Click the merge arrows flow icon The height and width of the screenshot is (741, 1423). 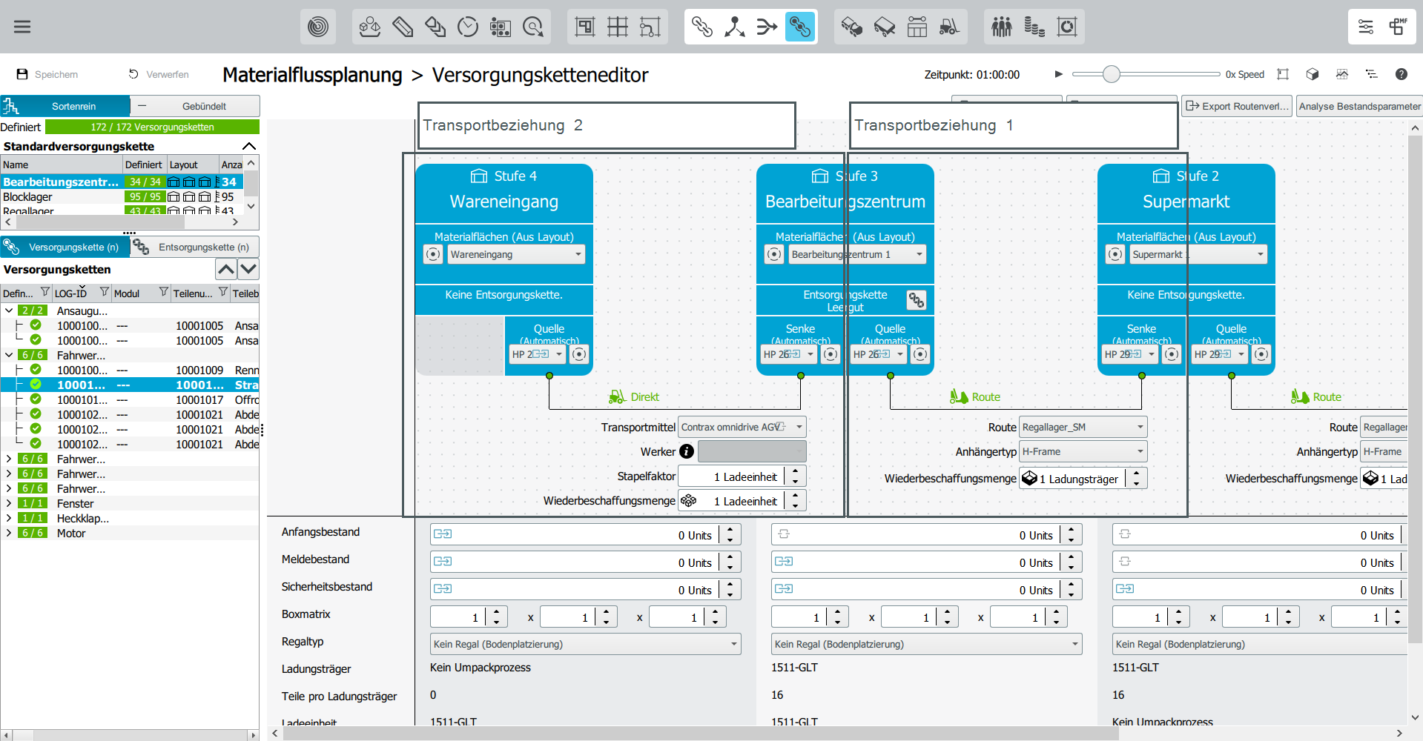pyautogui.click(x=767, y=27)
